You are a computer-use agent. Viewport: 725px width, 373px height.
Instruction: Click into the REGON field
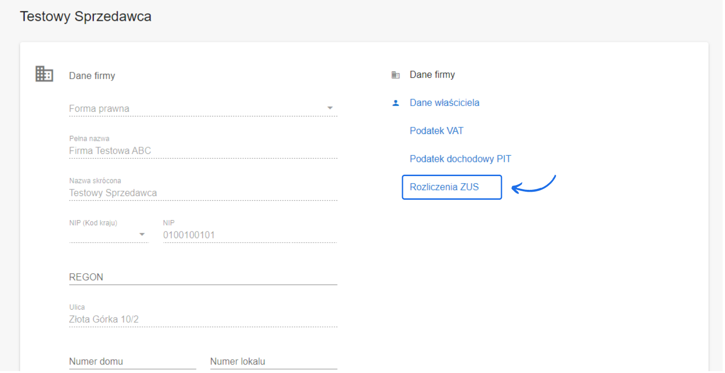(x=203, y=277)
